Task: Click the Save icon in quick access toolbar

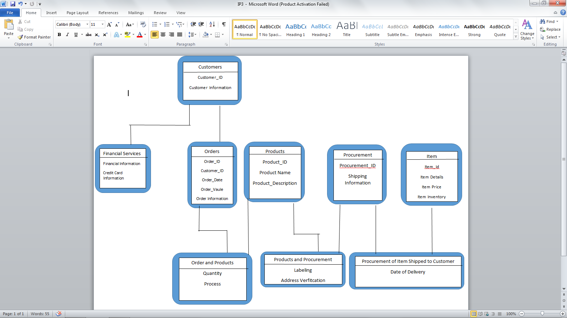Action: 13,4
